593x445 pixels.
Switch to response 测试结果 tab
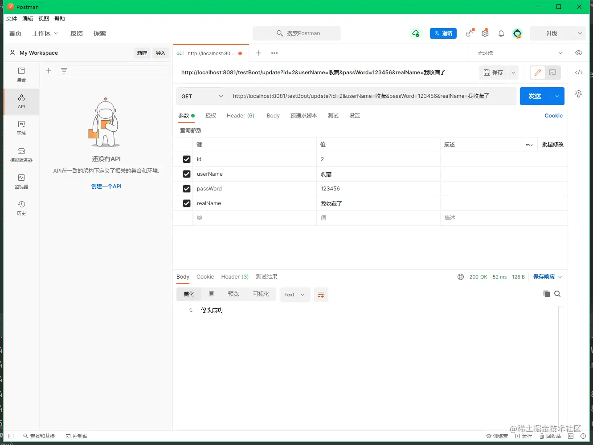[266, 277]
